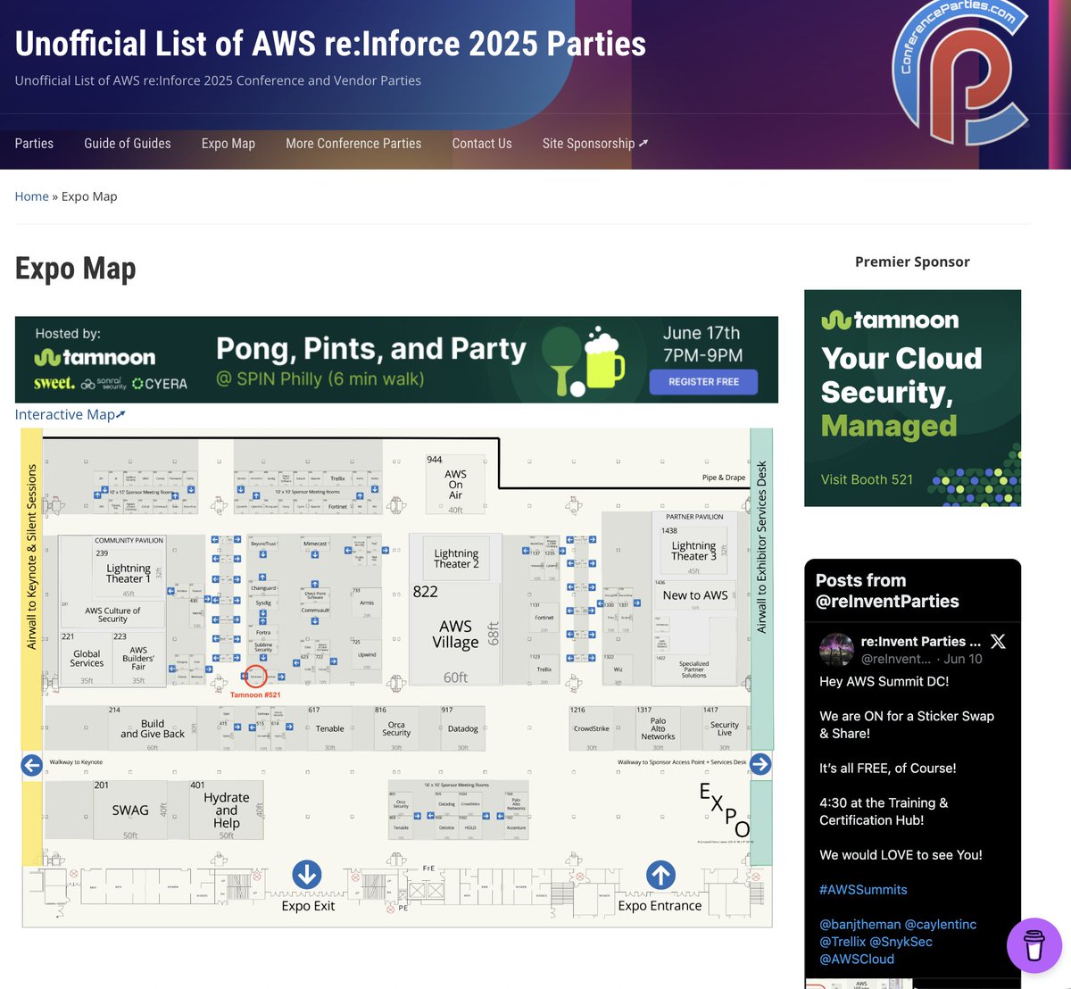This screenshot has height=989, width=1071.
Task: Open the Parties menu item
Action: 34,143
